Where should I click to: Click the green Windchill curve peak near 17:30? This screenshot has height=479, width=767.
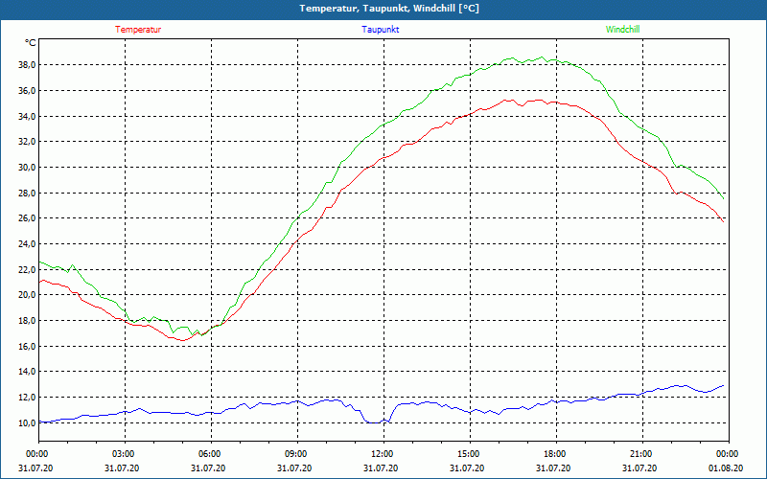542,57
